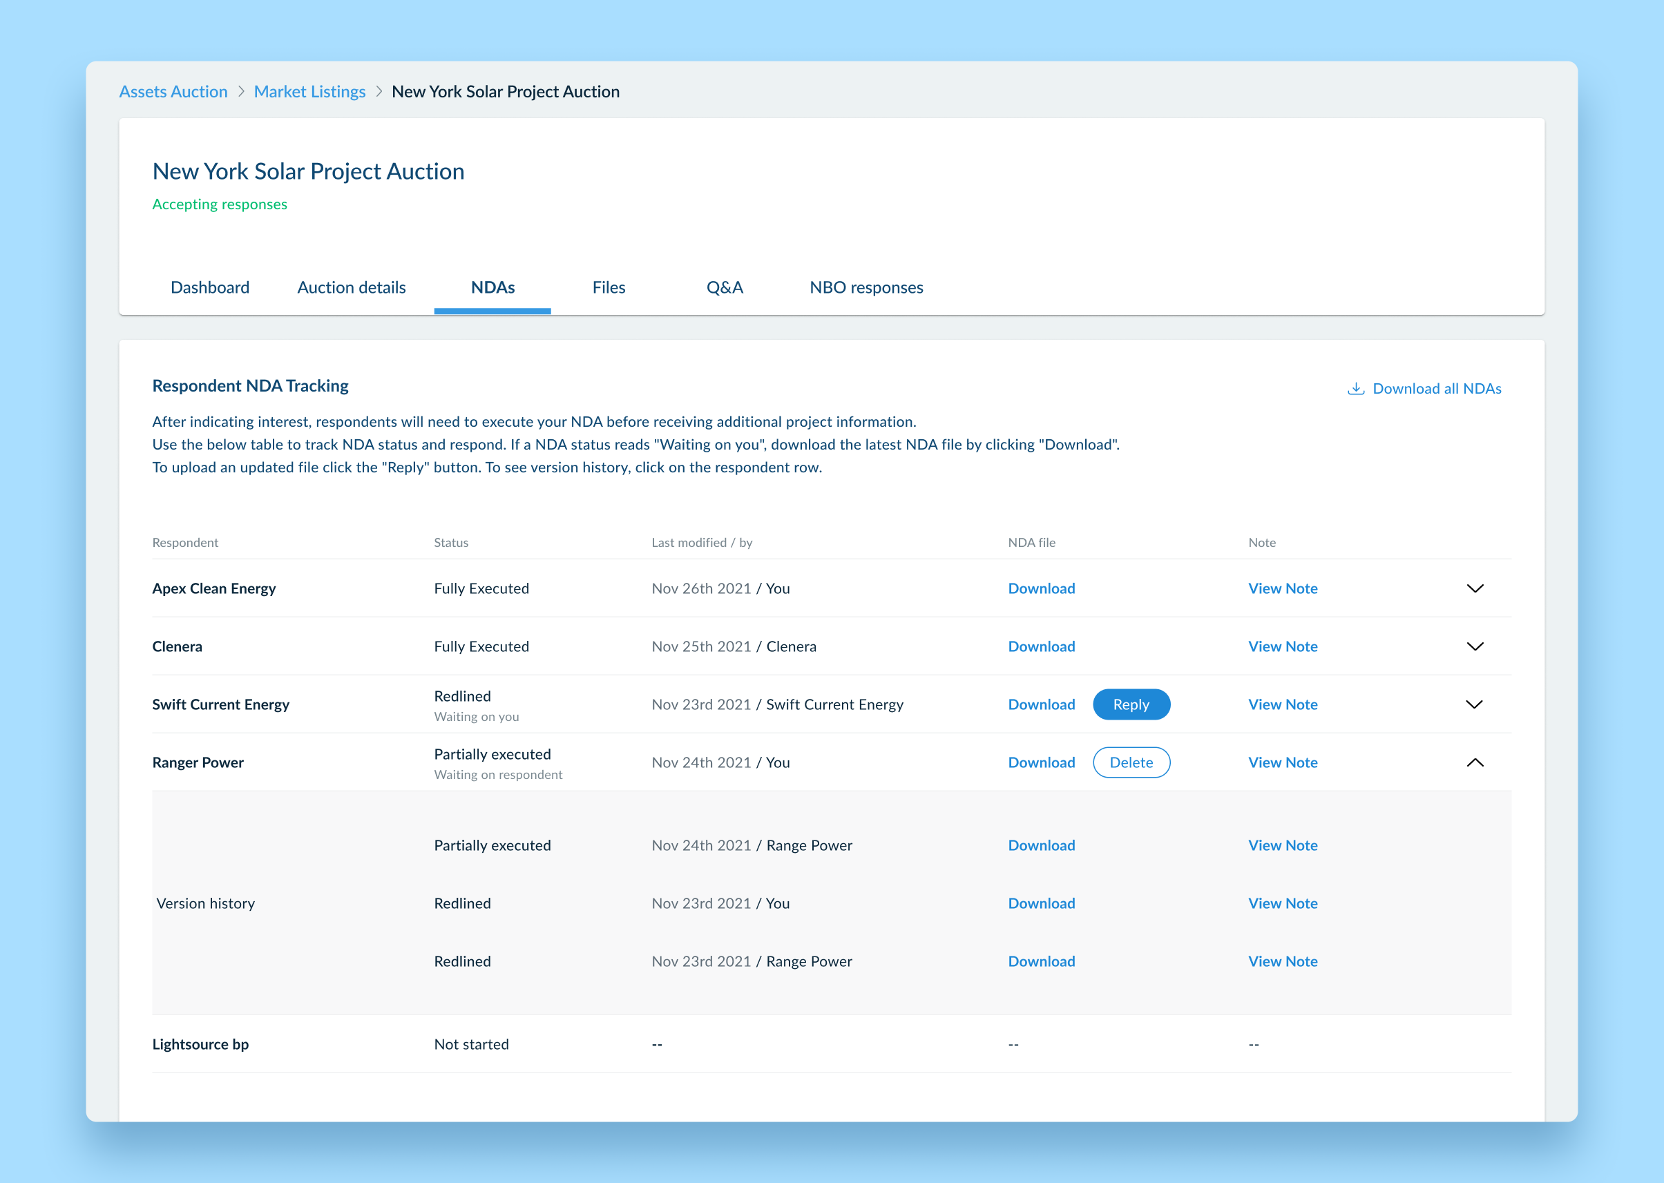Select the Lightsource bp respondent row
Screen dimensions: 1664x1183
click(x=200, y=1044)
